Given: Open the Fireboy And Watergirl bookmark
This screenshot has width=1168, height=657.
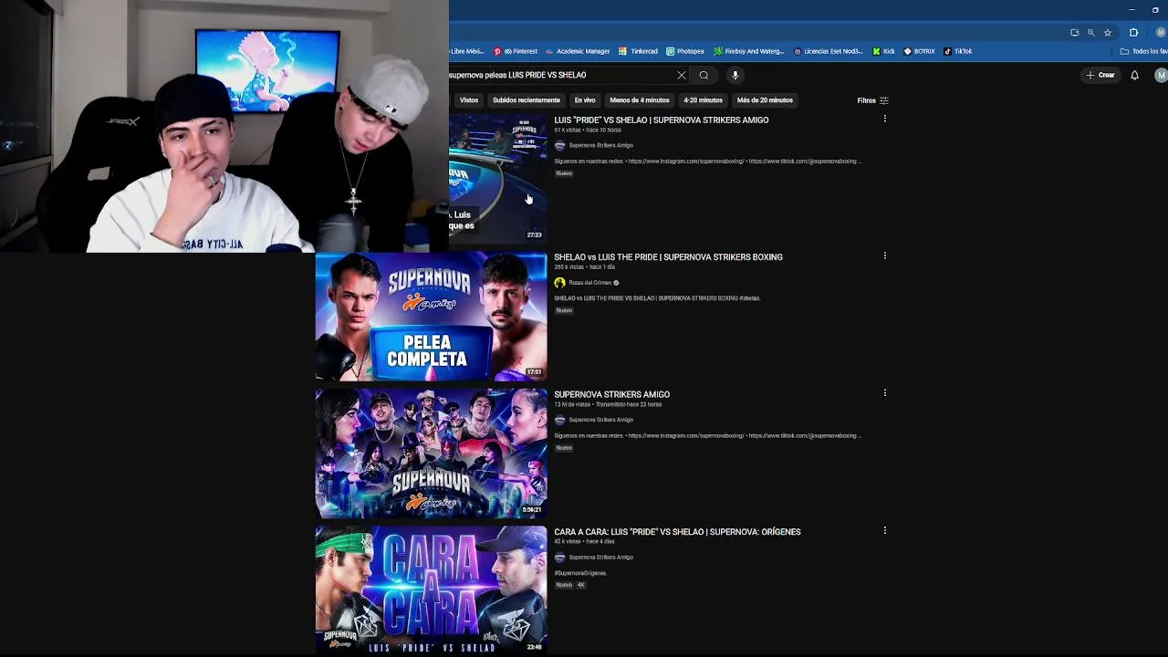Looking at the screenshot, I should pyautogui.click(x=748, y=51).
